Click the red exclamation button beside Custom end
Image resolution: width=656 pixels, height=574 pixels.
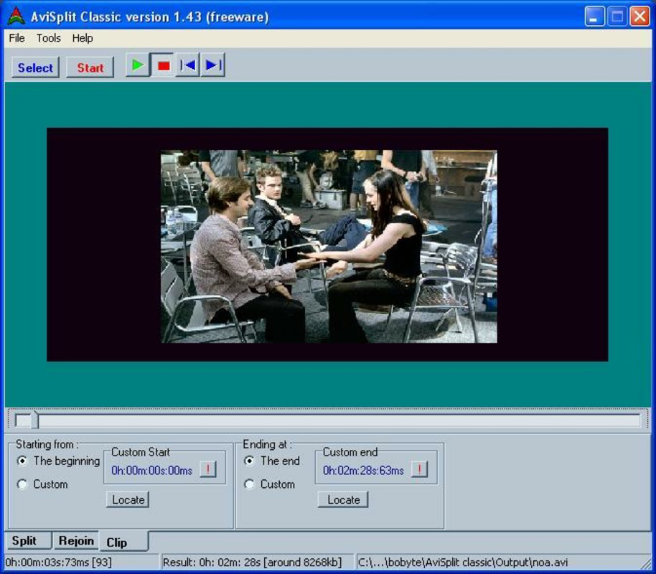[x=420, y=469]
